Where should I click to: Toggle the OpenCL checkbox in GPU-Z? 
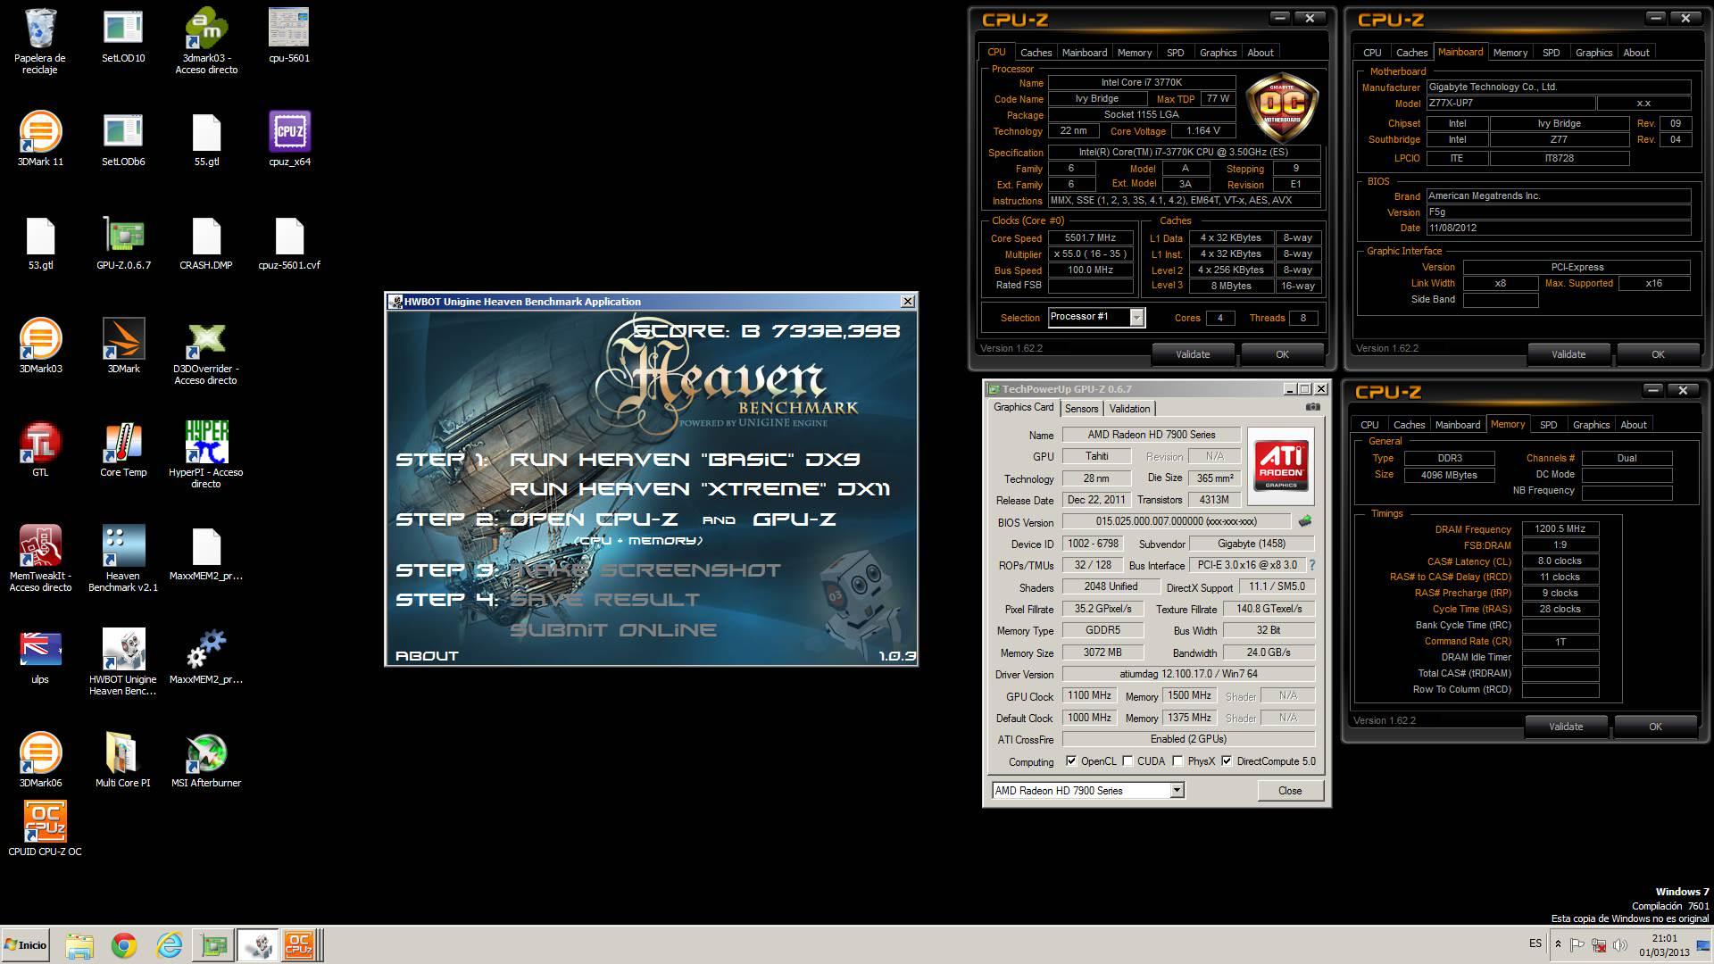[1071, 761]
